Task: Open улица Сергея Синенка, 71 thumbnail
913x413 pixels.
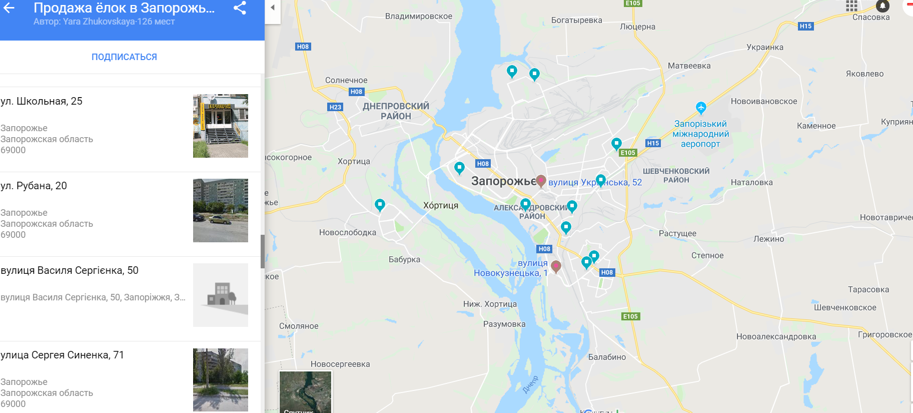Action: point(221,380)
